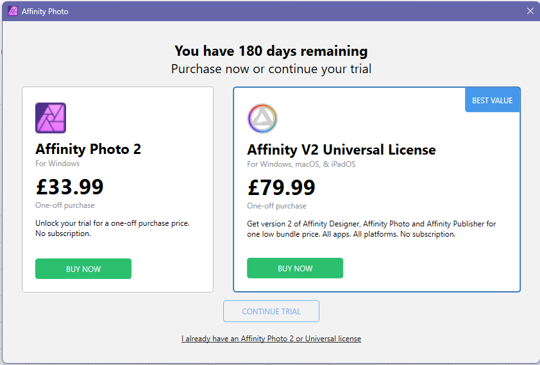Click the For Windows, macOS, & iPadOS label
The width and height of the screenshot is (540, 365).
pos(301,164)
